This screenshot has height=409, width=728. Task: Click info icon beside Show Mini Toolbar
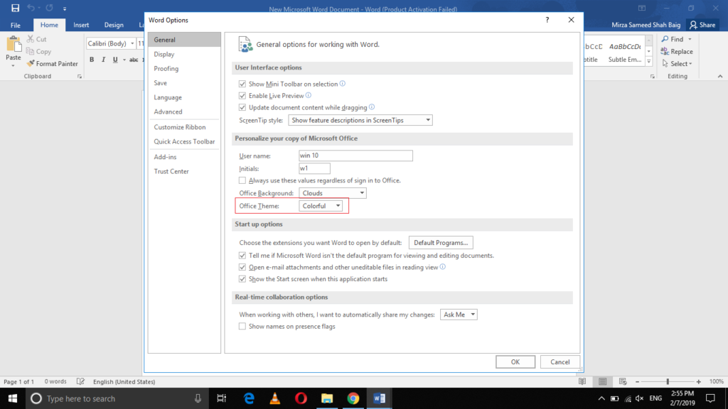[343, 84]
